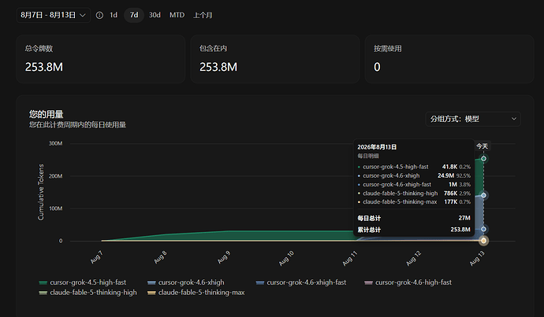Select the 上个月 range option

pyautogui.click(x=203, y=15)
